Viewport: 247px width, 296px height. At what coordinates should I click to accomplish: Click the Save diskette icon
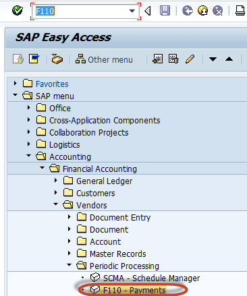pos(165,11)
